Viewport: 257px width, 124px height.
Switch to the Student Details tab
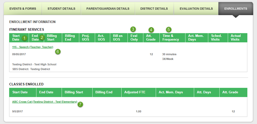pyautogui.click(x=61, y=9)
